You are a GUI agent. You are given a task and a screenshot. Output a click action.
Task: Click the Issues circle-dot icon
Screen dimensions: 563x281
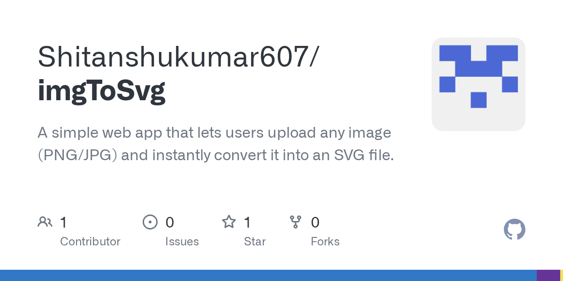point(150,222)
